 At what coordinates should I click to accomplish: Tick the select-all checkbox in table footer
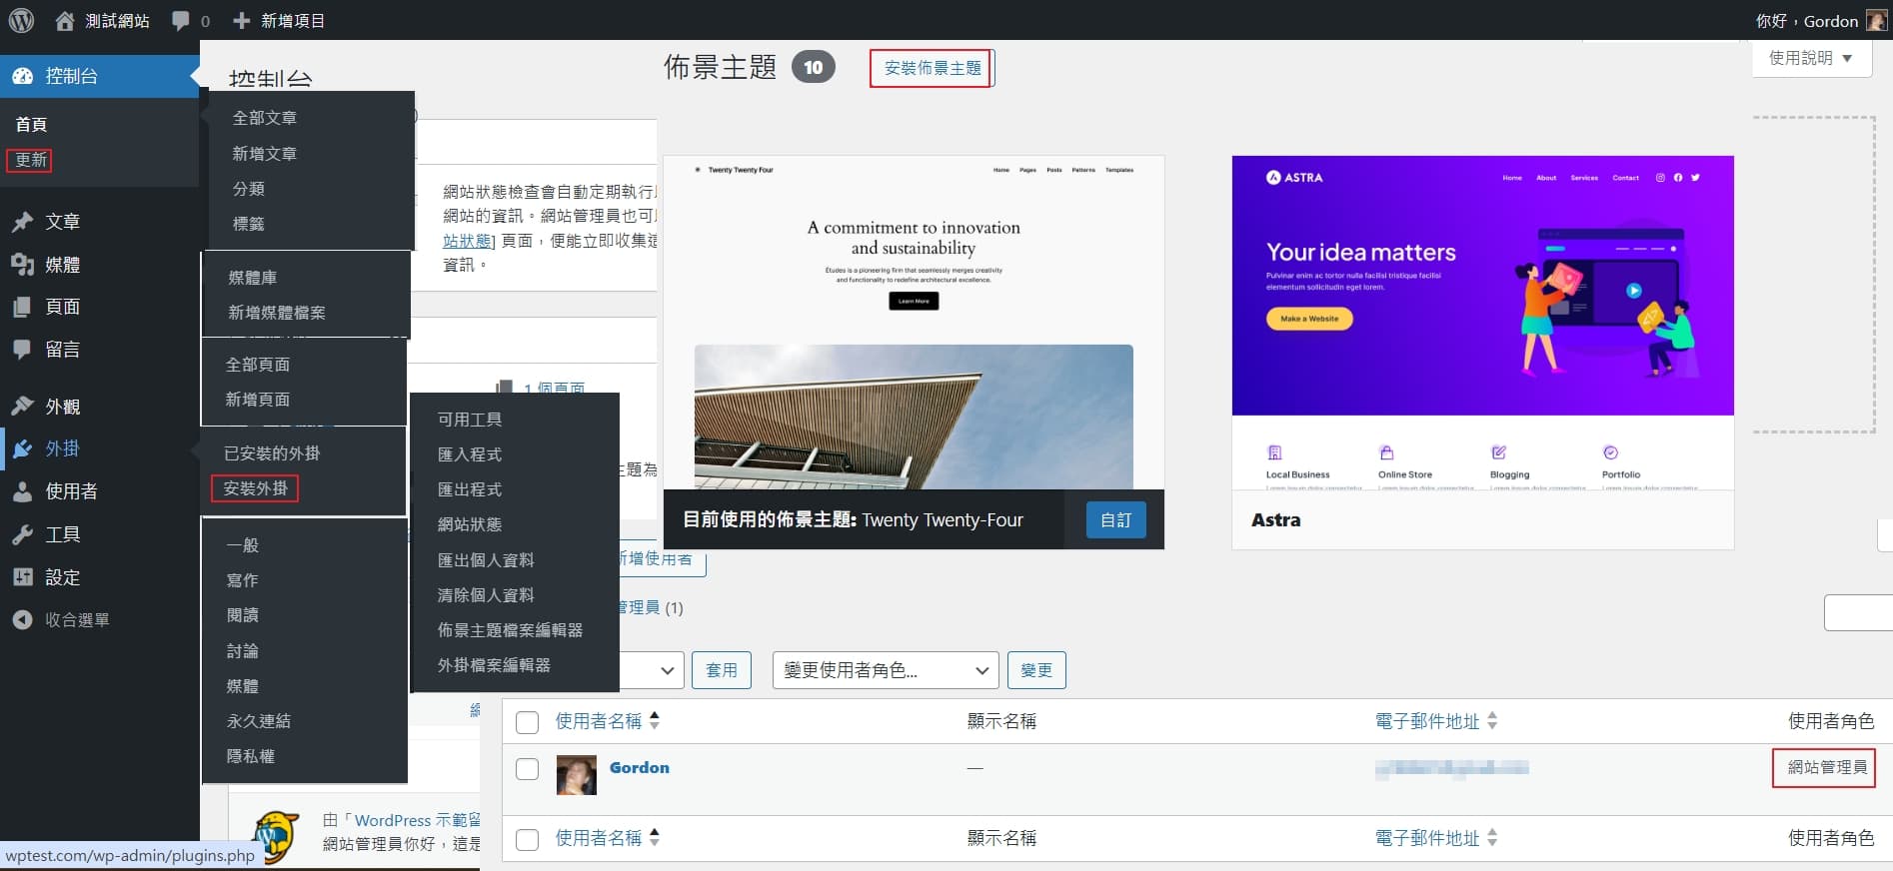[527, 839]
